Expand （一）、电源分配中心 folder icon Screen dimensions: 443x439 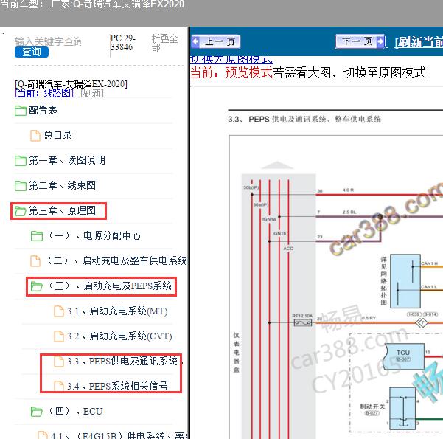point(37,236)
